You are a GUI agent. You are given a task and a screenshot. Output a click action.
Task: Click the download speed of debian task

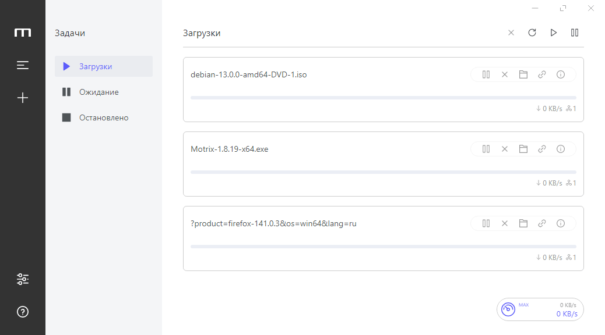pyautogui.click(x=550, y=109)
